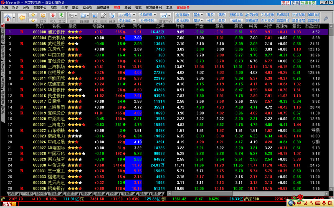Expand the 资金流向 dropdown arrow
This screenshot has height=208, width=334.
pos(134,20)
